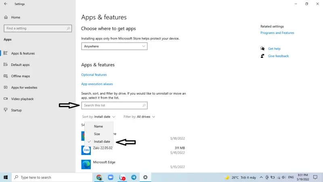Click the Search this list field

point(112,106)
